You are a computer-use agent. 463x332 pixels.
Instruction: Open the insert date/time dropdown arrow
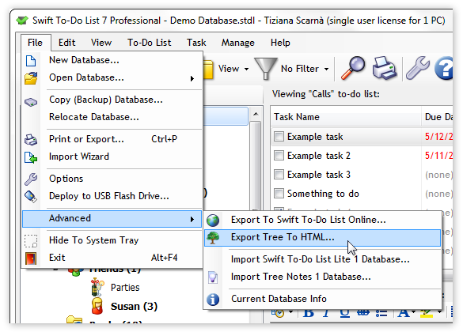290,311
